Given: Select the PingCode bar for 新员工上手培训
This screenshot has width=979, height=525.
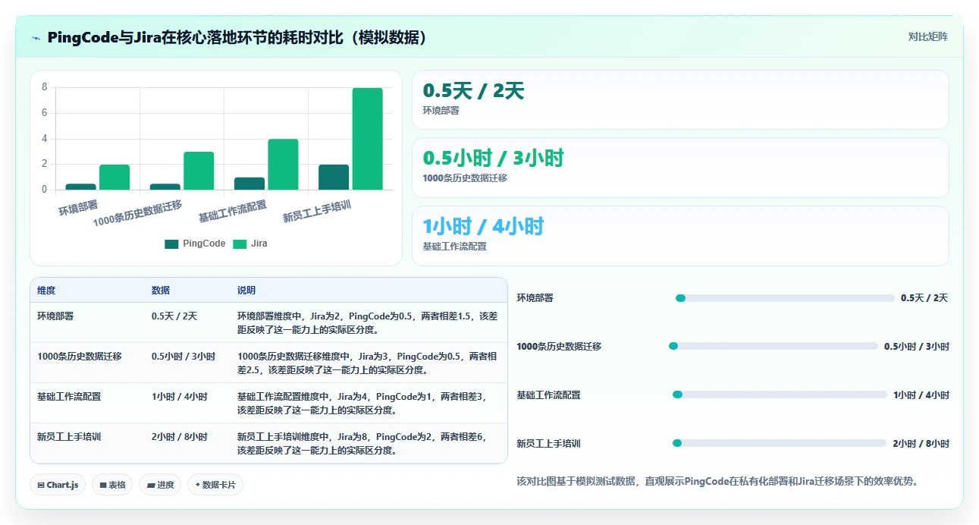Looking at the screenshot, I should [x=334, y=177].
